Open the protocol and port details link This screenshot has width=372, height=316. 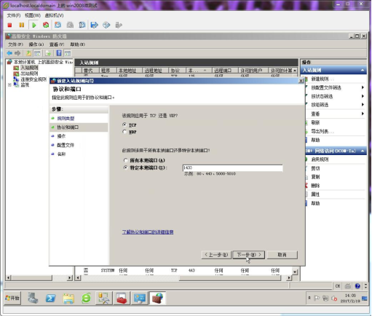tap(148, 232)
